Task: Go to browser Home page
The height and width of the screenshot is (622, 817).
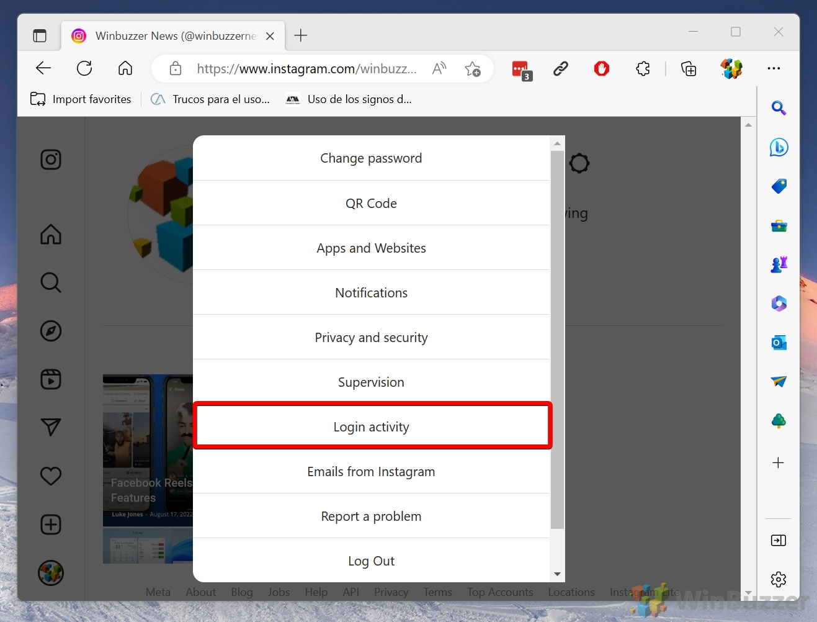Action: (125, 68)
